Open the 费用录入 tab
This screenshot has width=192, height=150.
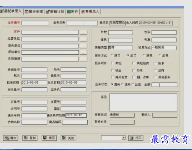[90, 11]
